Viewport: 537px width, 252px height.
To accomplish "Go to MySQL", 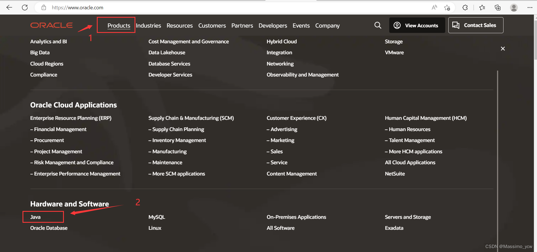I will coord(157,217).
